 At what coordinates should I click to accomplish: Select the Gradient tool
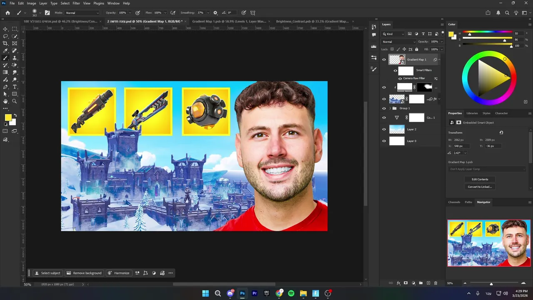(5, 72)
